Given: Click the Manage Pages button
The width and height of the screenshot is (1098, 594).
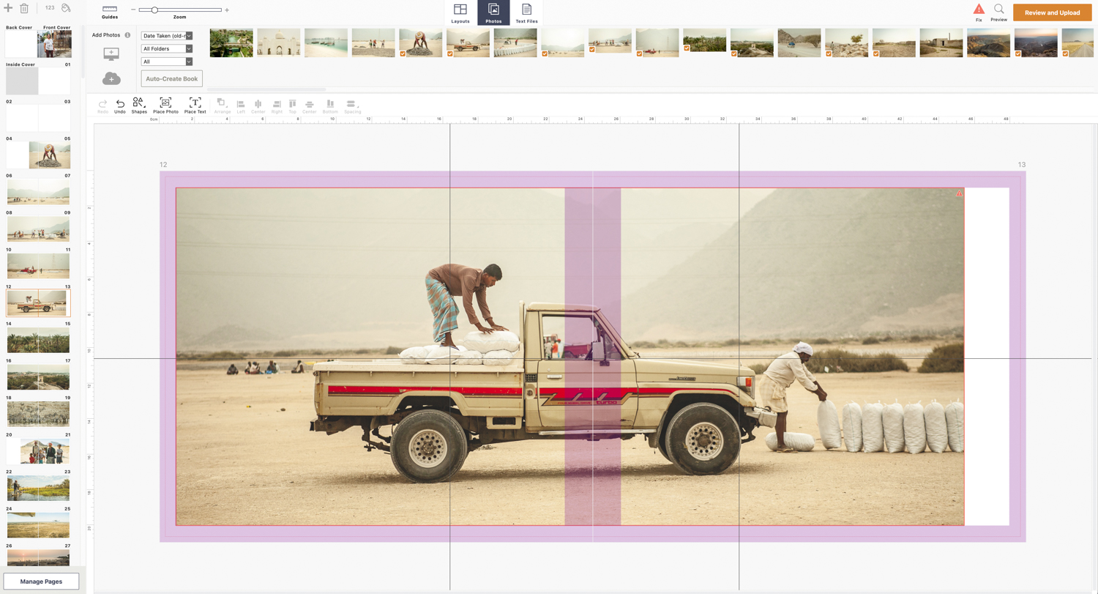Looking at the screenshot, I should 41,582.
